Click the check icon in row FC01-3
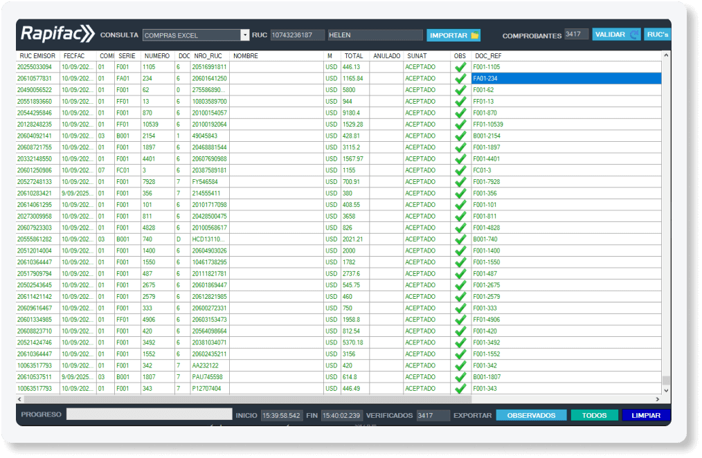 tap(460, 170)
